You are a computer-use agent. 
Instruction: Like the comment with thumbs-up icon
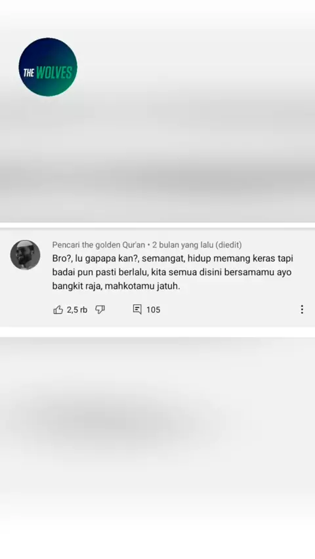58,310
